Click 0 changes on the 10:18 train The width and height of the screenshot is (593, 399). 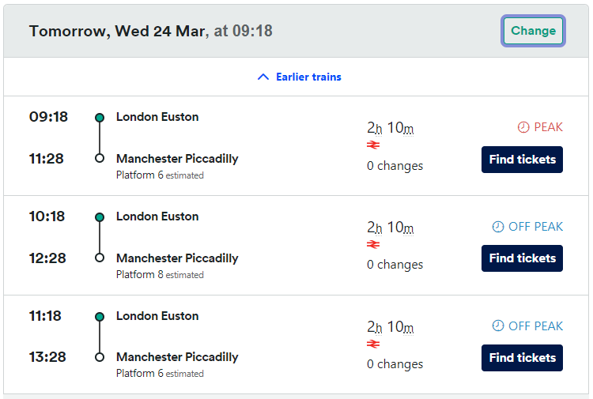click(395, 265)
